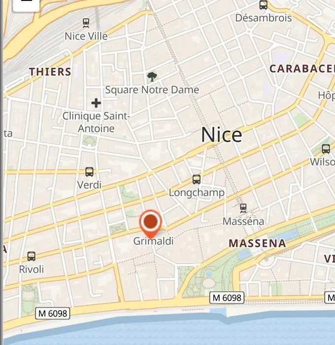Select the Rivoli bus stop icon

31,256
